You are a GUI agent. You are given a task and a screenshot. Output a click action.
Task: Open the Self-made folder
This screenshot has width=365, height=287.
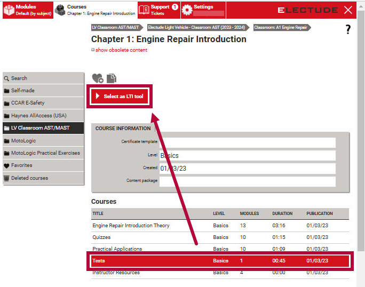pyautogui.click(x=43, y=91)
